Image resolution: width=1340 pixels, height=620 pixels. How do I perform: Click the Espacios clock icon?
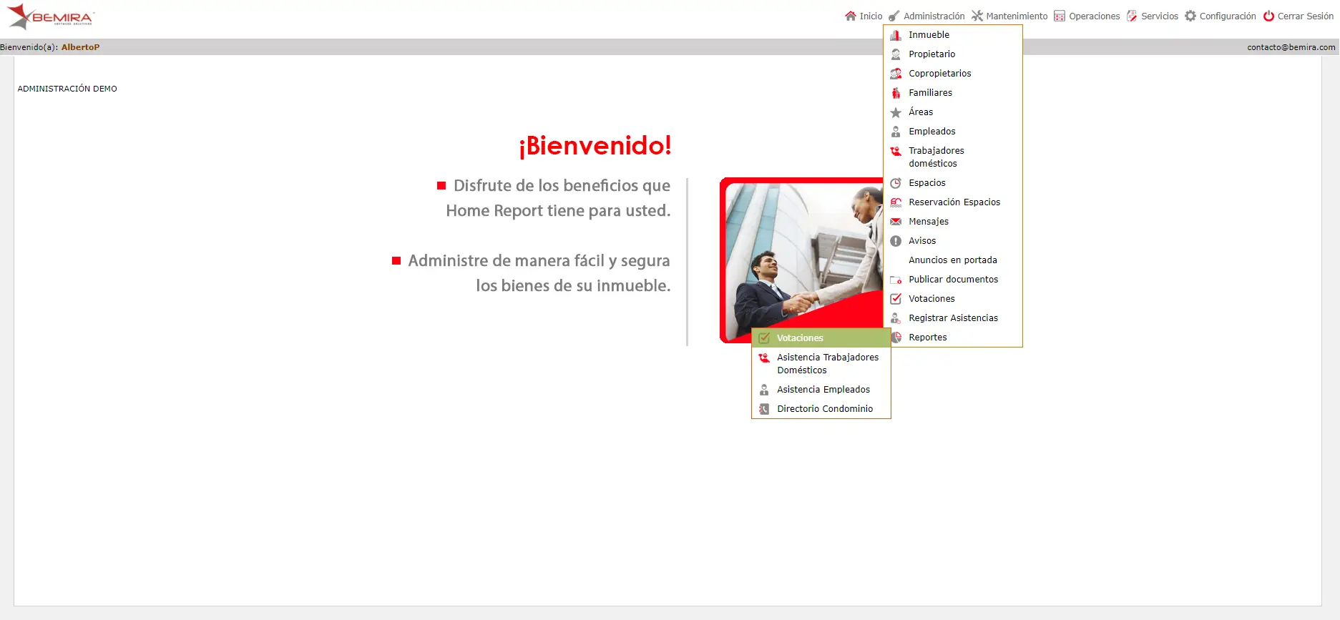coord(896,183)
